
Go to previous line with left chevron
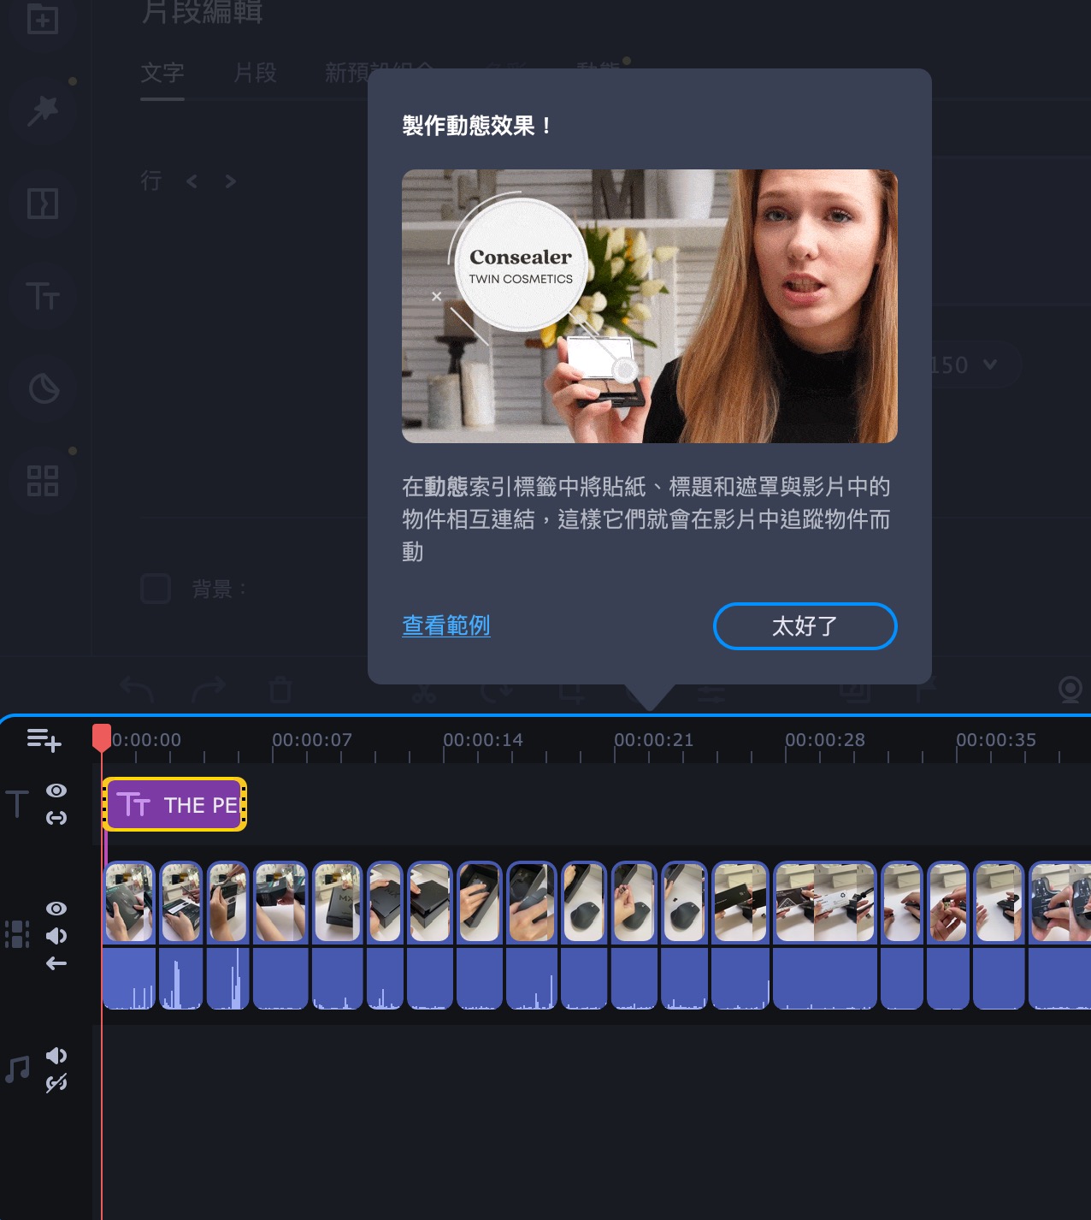point(192,181)
